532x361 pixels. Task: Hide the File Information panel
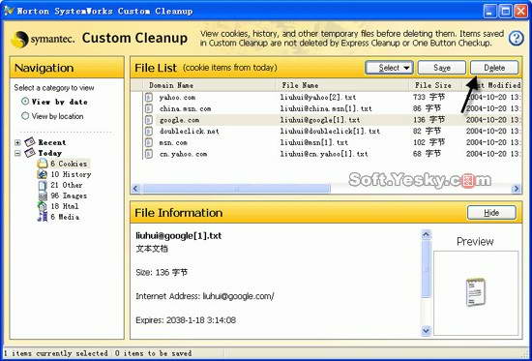[491, 213]
